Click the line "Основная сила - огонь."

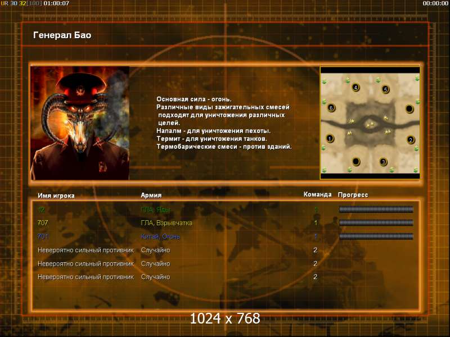193,99
